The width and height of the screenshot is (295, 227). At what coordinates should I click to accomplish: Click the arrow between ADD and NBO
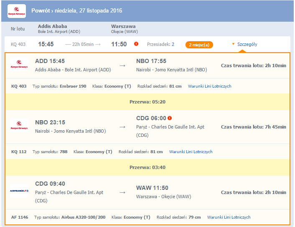coord(122,66)
